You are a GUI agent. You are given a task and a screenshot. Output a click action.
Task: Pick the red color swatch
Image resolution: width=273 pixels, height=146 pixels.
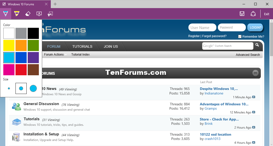coord(21,70)
